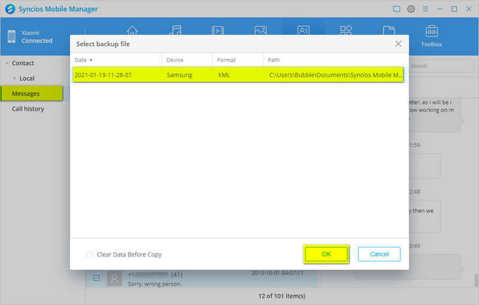Image resolution: width=479 pixels, height=305 pixels.
Task: Open the home icon tab
Action: [x=132, y=30]
